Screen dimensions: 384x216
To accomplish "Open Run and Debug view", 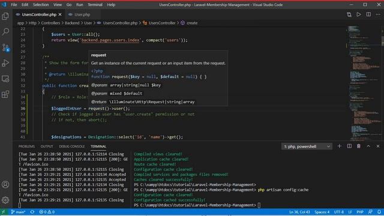I will (x=5, y=63).
